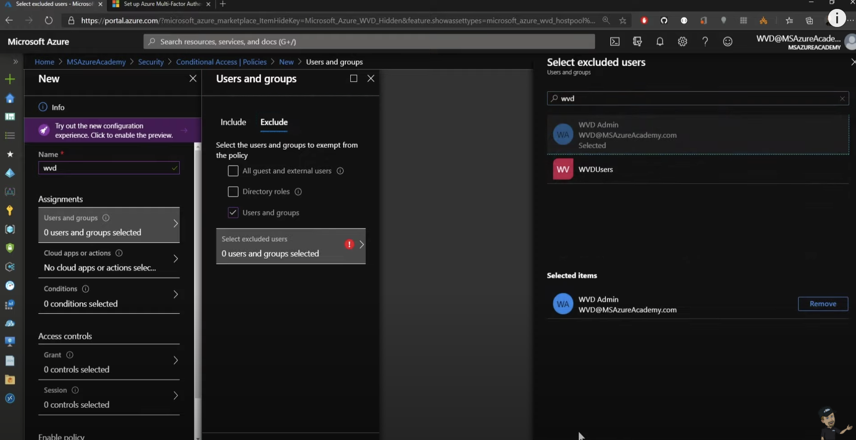This screenshot has width=856, height=440.
Task: Check All guest and external users
Action: 233,171
